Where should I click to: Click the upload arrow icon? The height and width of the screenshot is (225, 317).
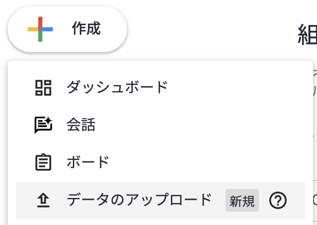43,201
